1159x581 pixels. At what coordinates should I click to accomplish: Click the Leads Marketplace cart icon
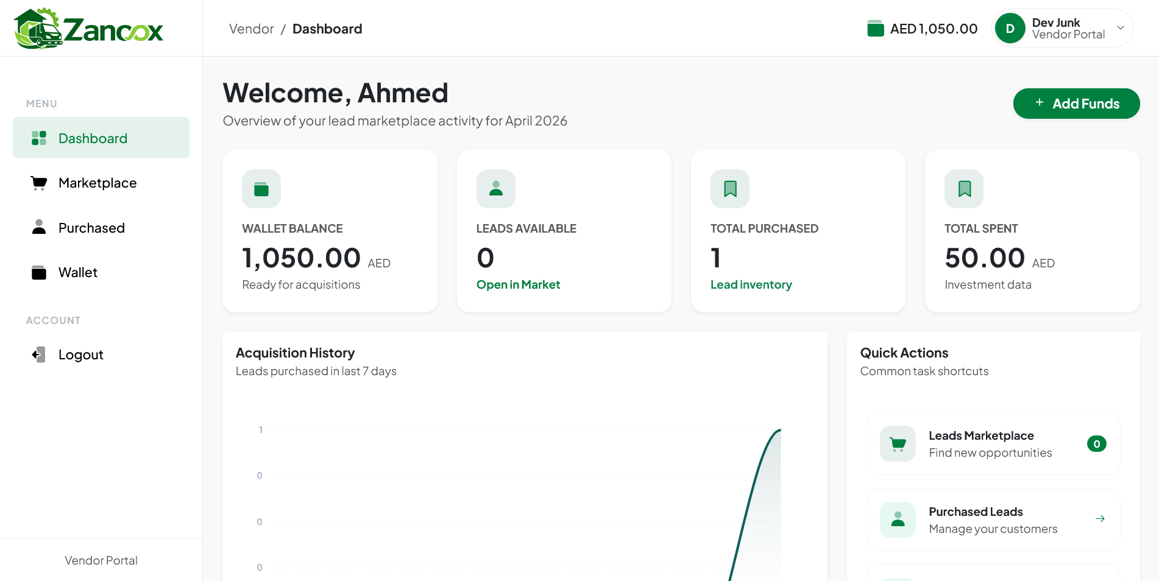(x=898, y=444)
